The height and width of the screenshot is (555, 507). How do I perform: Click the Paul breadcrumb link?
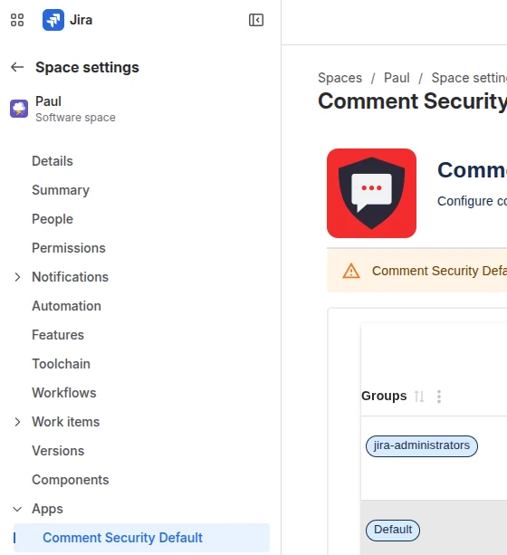[x=397, y=78]
